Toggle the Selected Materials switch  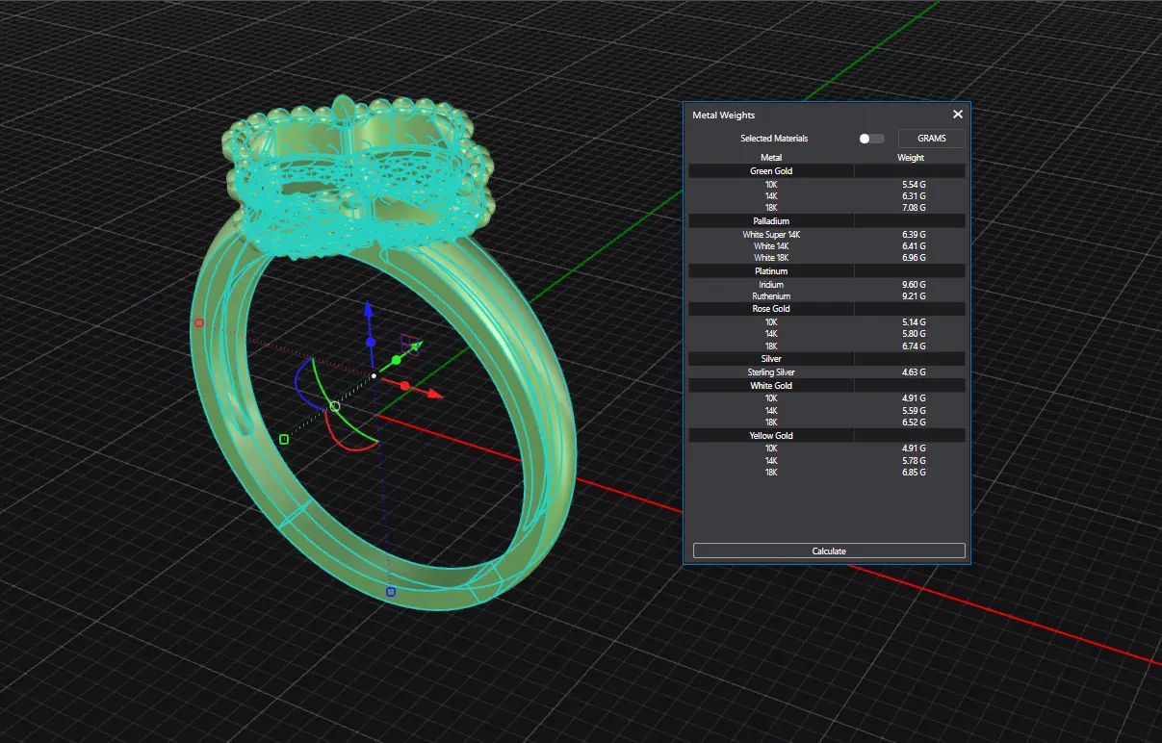click(871, 139)
